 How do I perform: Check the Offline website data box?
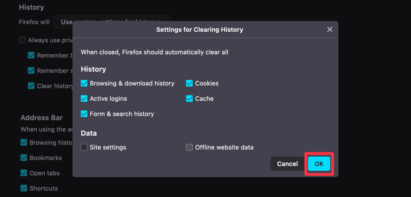[x=189, y=147]
